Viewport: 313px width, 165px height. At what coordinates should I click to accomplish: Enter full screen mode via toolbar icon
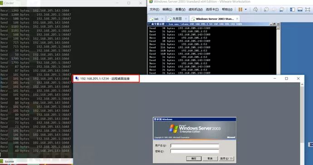tap(308, 9)
